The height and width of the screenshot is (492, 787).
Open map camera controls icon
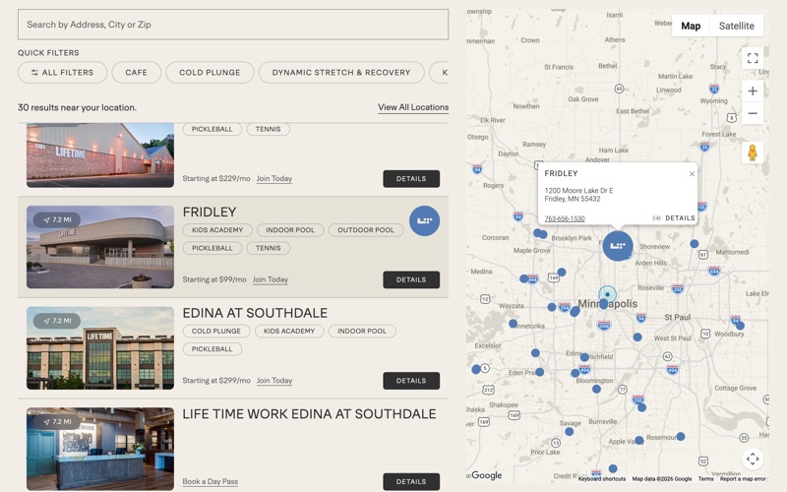pyautogui.click(x=753, y=459)
